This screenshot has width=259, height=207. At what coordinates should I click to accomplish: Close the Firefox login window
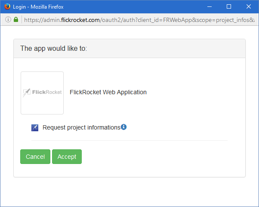click(x=249, y=6)
